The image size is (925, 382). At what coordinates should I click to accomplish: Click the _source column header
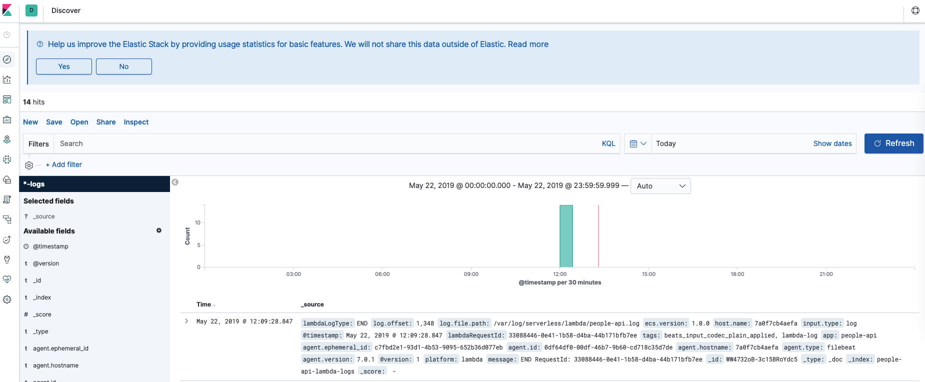coord(312,304)
